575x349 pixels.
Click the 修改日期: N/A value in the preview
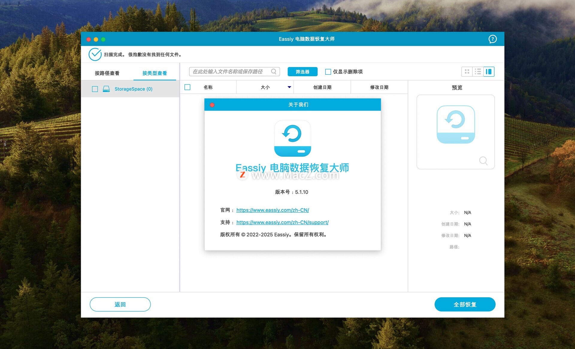pyautogui.click(x=467, y=236)
